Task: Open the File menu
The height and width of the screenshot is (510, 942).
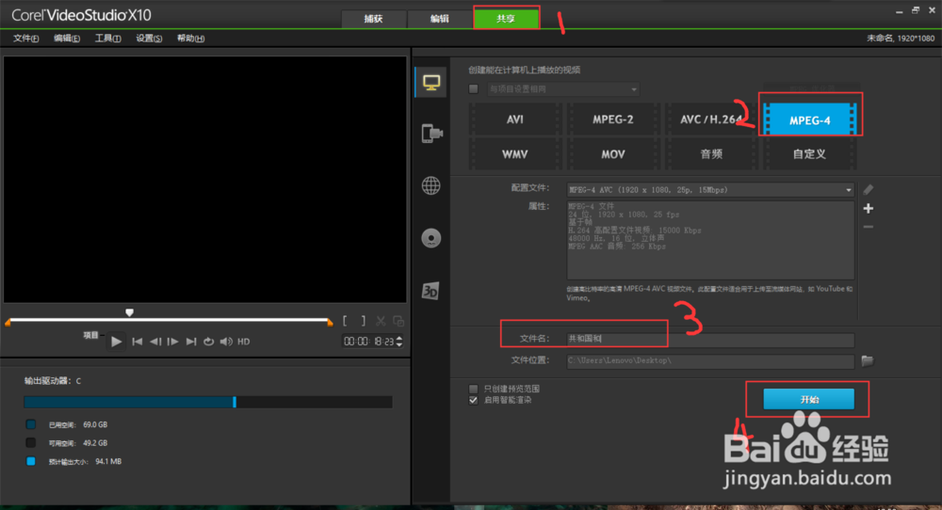Action: (25, 39)
